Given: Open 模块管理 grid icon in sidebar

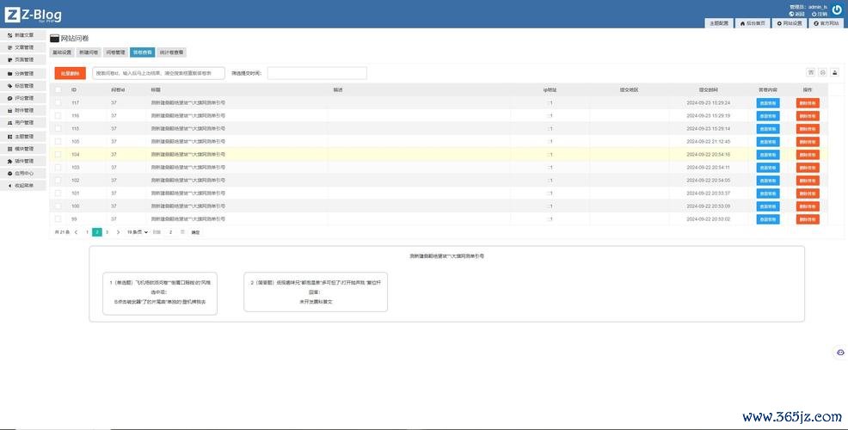Looking at the screenshot, I should pos(9,149).
